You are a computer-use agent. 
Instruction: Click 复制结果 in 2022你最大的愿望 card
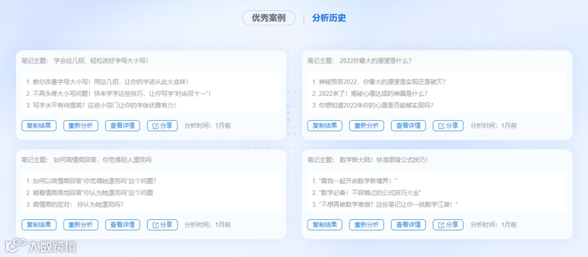[x=324, y=126]
